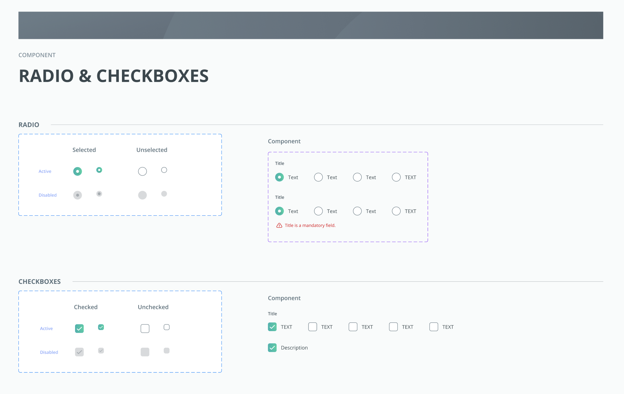The height and width of the screenshot is (394, 624).
Task: Click the large active checked checkbox sample
Action: click(x=79, y=329)
